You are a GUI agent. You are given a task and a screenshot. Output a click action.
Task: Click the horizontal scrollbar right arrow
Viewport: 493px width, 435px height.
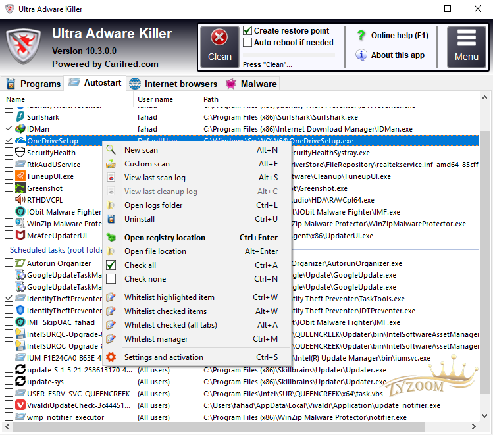[473, 427]
